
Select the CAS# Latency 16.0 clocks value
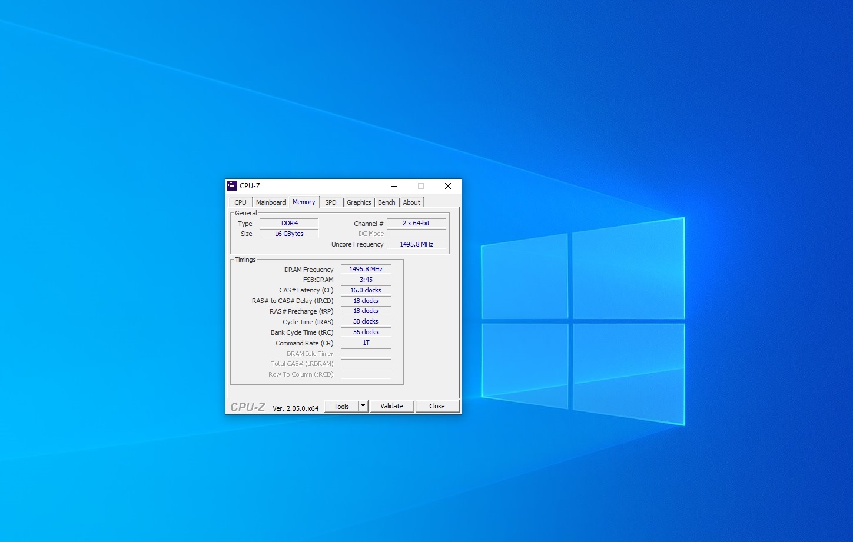[366, 290]
